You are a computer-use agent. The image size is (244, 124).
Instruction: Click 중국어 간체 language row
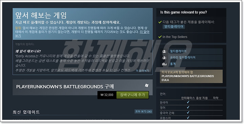[191, 113]
